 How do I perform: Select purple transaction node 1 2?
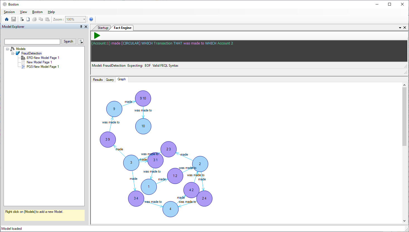[175, 176]
